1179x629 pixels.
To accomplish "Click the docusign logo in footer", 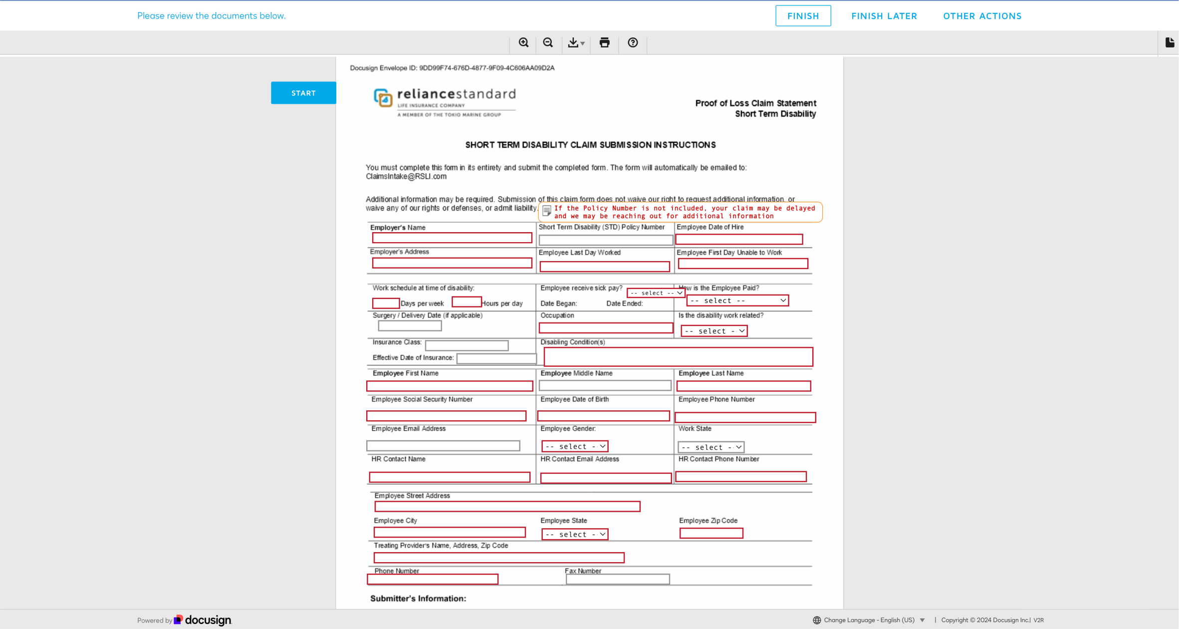I will pyautogui.click(x=203, y=620).
